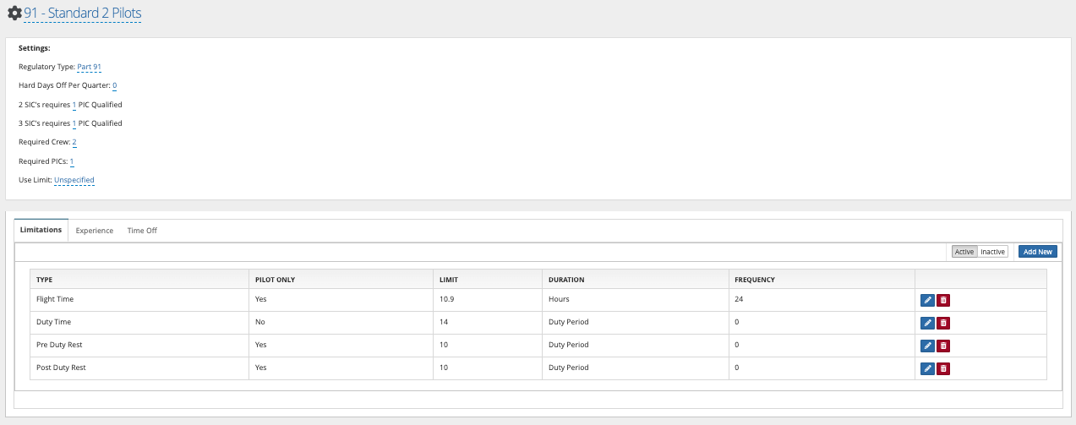Image resolution: width=1076 pixels, height=425 pixels.
Task: Delete the Duty Time limitation row
Action: click(x=943, y=323)
